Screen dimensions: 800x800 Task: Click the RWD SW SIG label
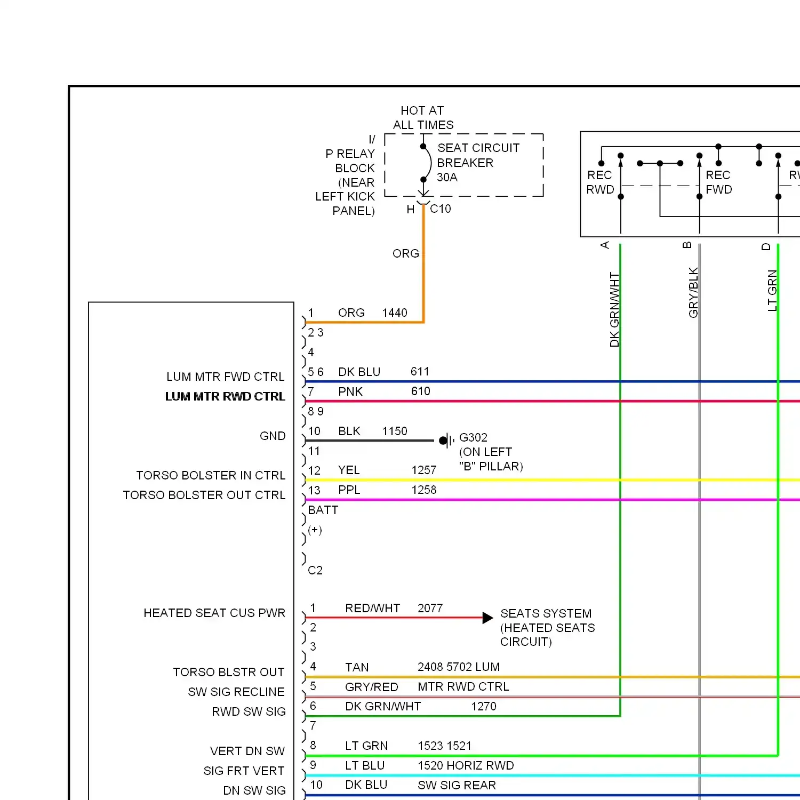[x=249, y=712]
